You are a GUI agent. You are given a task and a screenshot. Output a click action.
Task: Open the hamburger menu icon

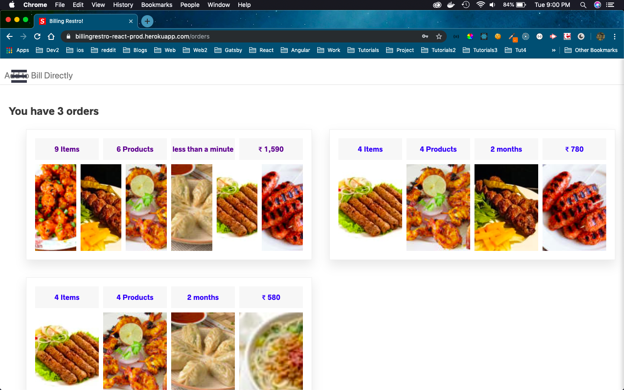[x=19, y=76]
